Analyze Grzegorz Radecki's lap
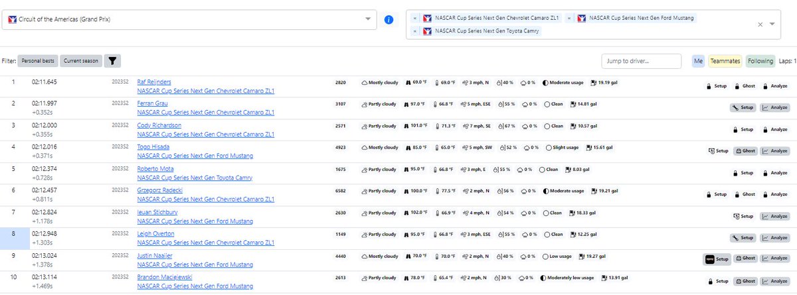The image size is (797, 295). [774, 194]
